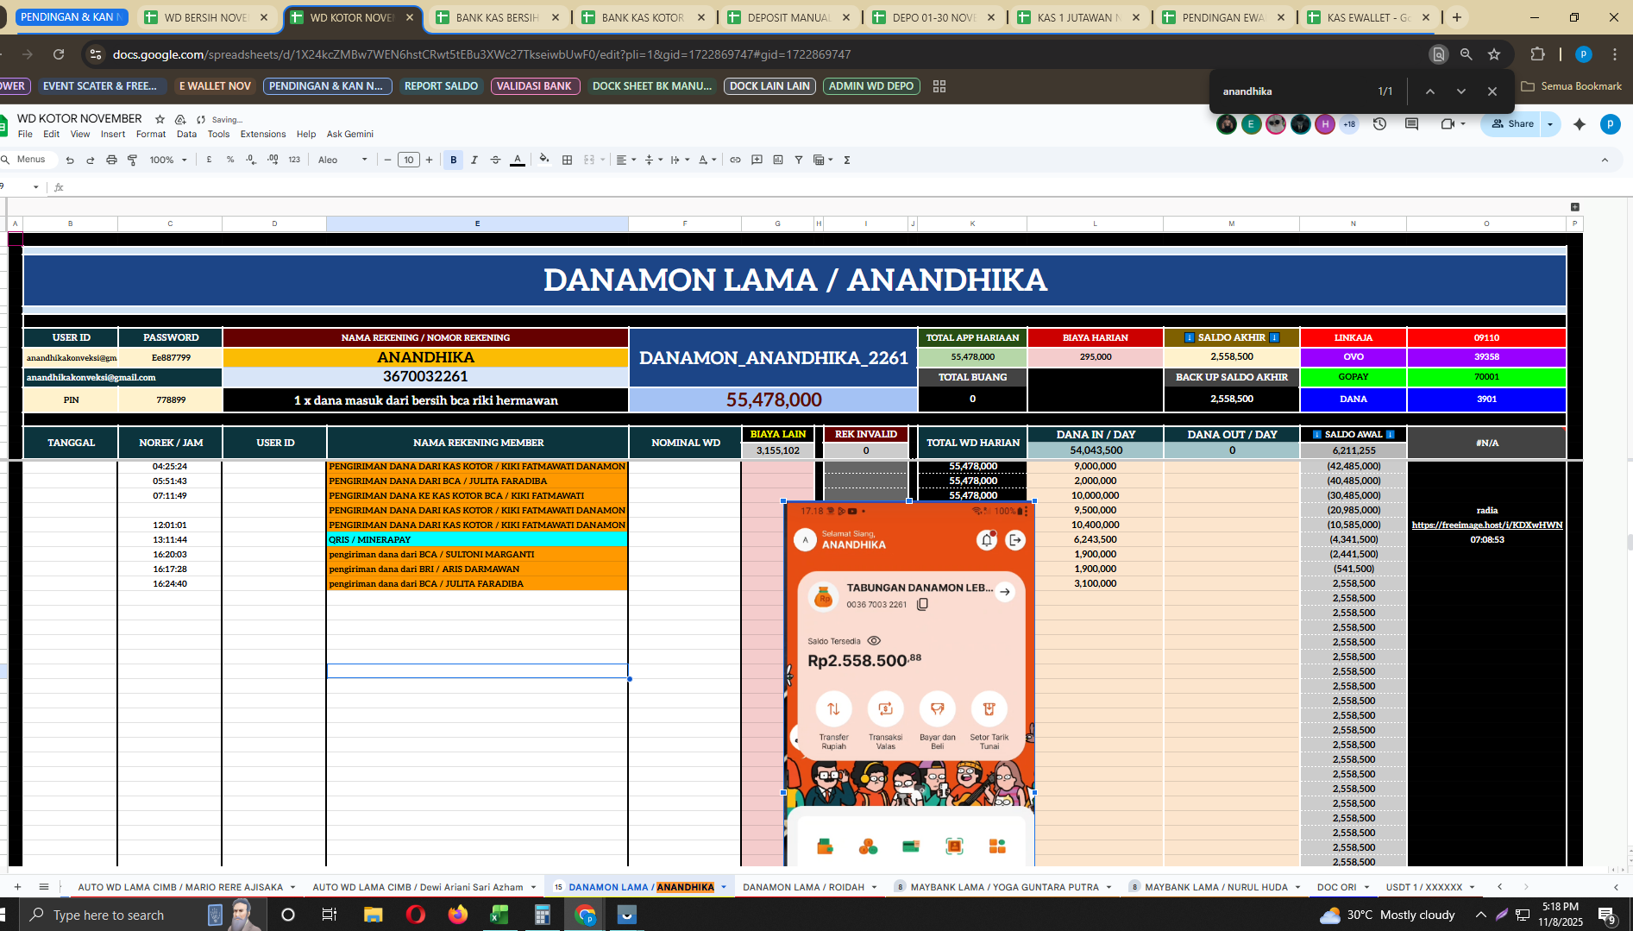
Task: Open the name box dropdown arrow
Action: (x=35, y=187)
